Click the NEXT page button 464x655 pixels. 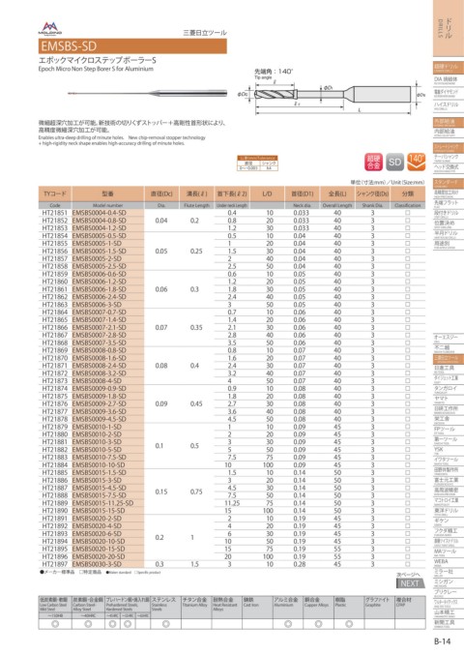tap(410, 583)
